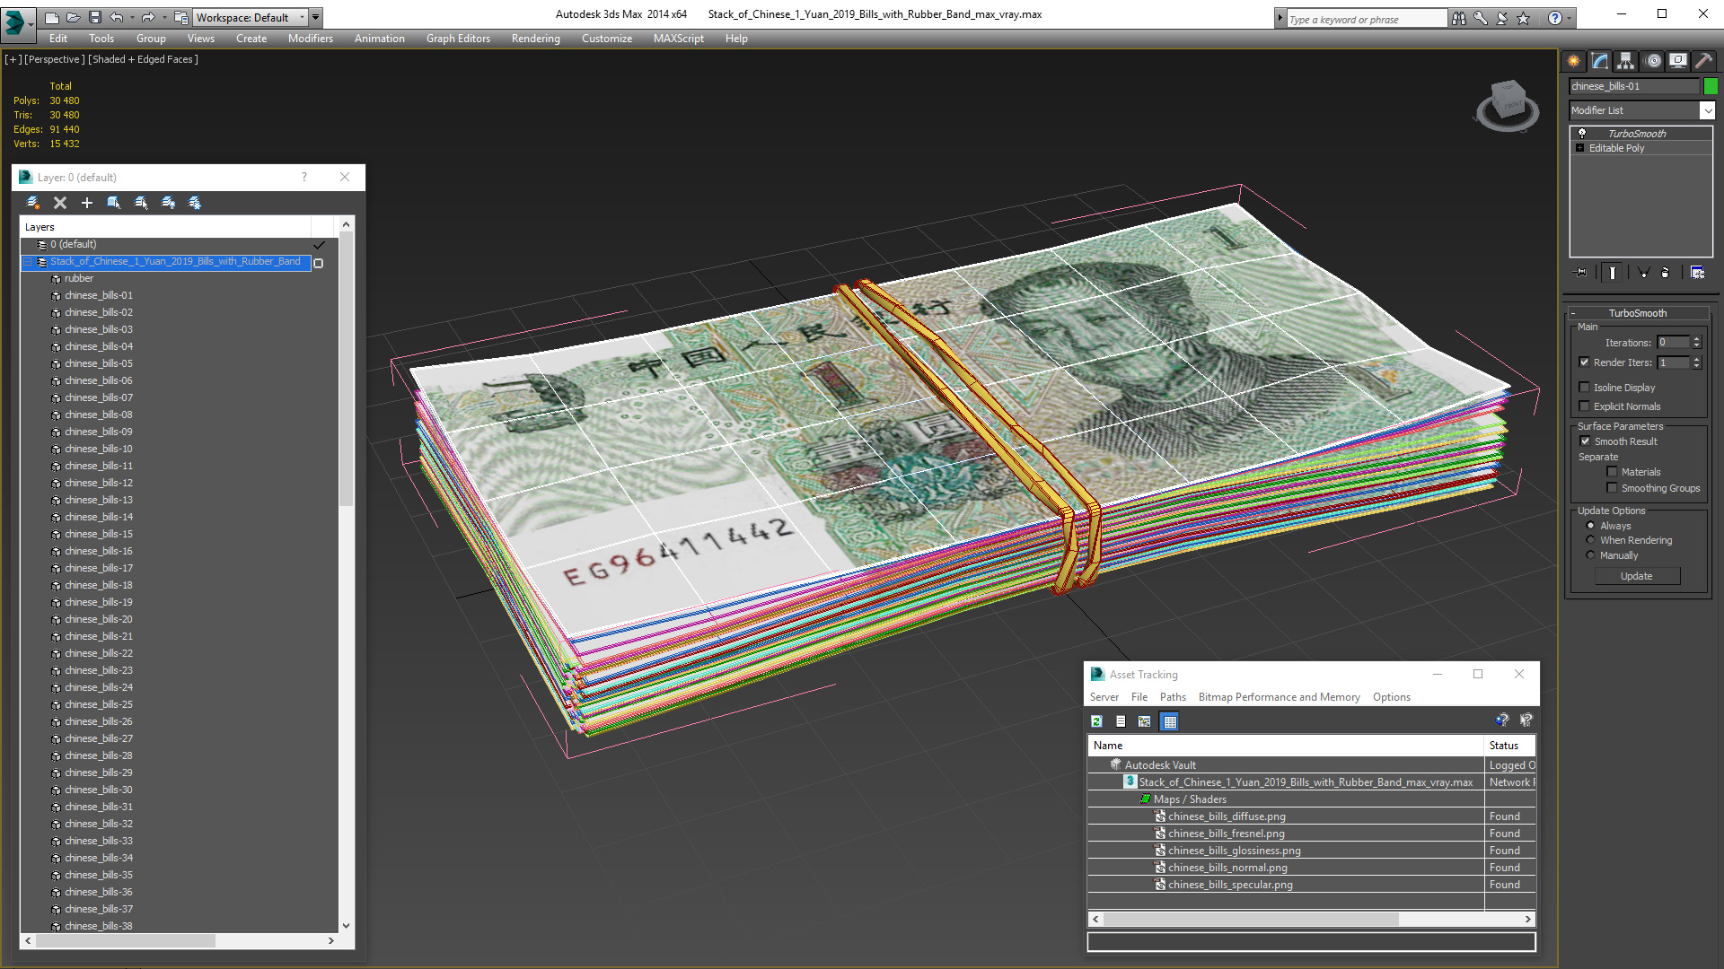The image size is (1724, 969).
Task: Click the Pin Stack icon
Action: [x=1581, y=272]
